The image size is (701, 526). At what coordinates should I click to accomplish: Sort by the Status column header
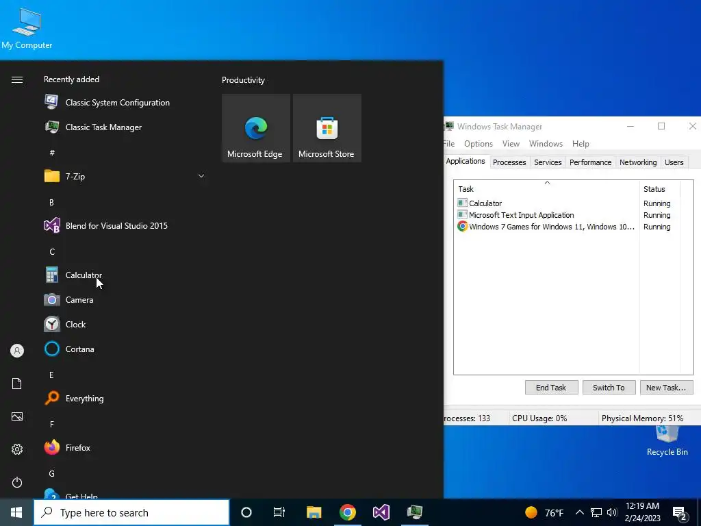[660, 189]
